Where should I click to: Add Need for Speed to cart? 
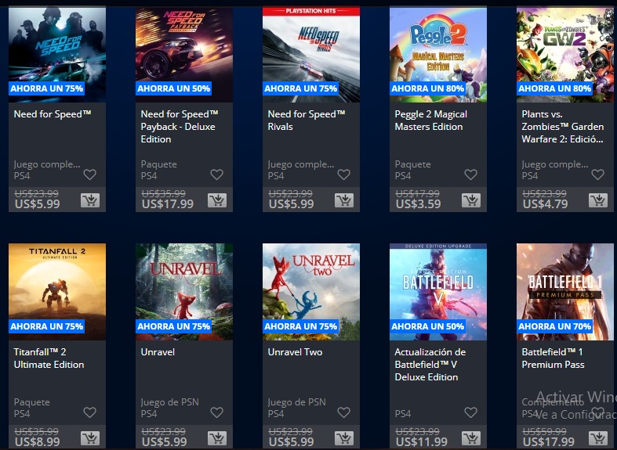click(90, 200)
